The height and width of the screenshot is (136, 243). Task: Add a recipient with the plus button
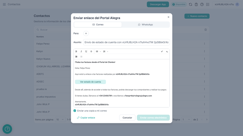coord(86,33)
